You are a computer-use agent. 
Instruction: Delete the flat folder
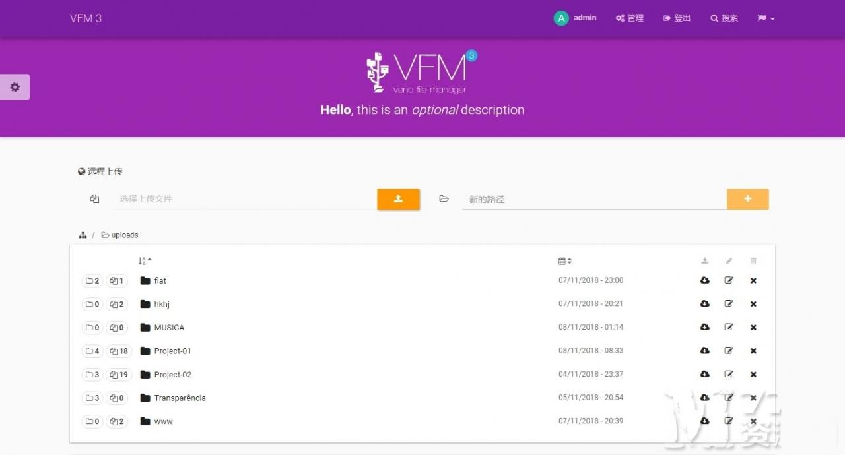click(753, 280)
